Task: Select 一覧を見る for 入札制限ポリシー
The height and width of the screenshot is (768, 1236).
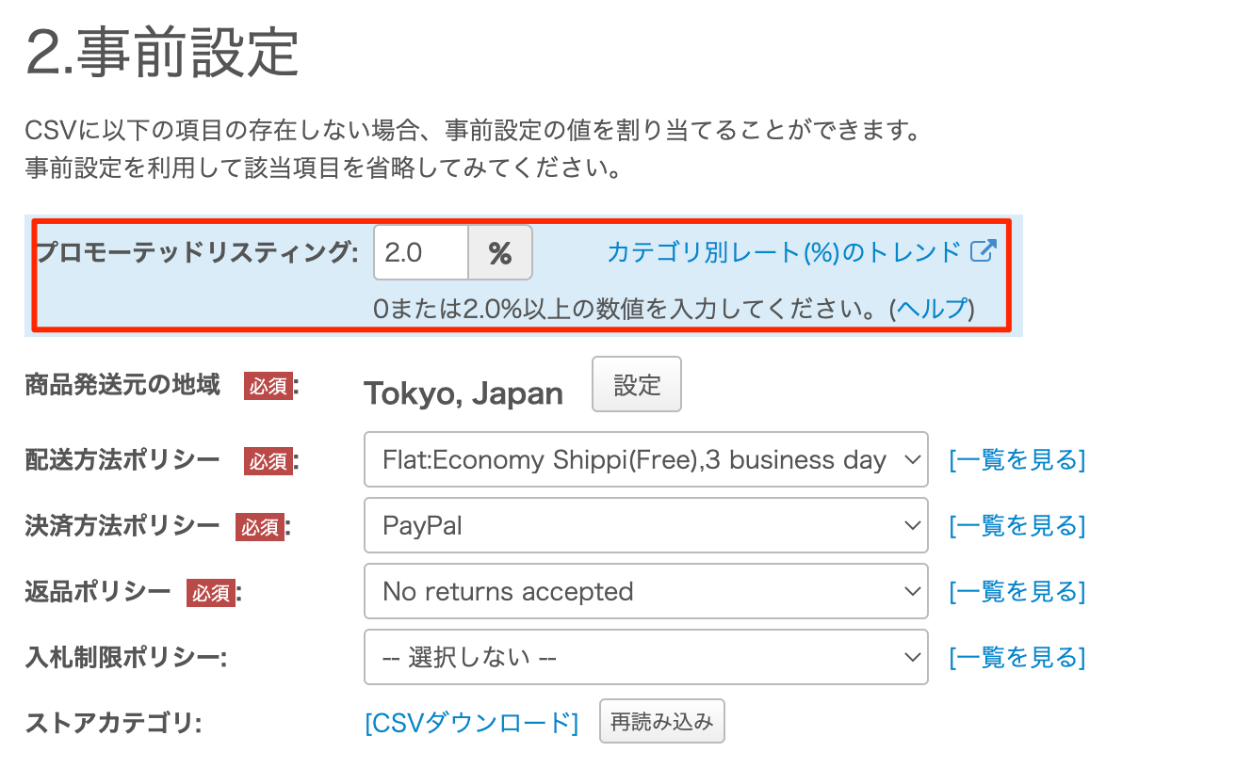Action: (1016, 657)
